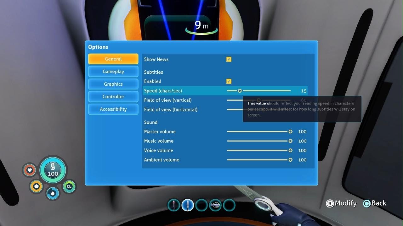Image resolution: width=403 pixels, height=226 pixels.
Task: Click the Field of view (horizontal) label
Action: pos(171,110)
